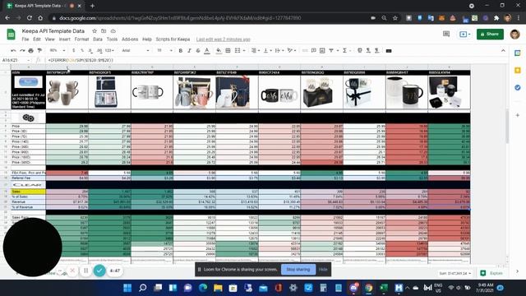This screenshot has height=296, width=526.
Task: Open the Tasks side panel
Action: coord(517,87)
